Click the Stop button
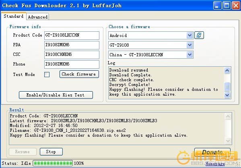Screen dimensions: 241x168 (x=51, y=152)
